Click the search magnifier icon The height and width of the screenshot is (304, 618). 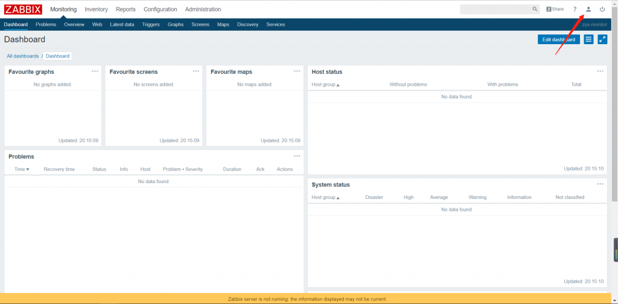(535, 9)
